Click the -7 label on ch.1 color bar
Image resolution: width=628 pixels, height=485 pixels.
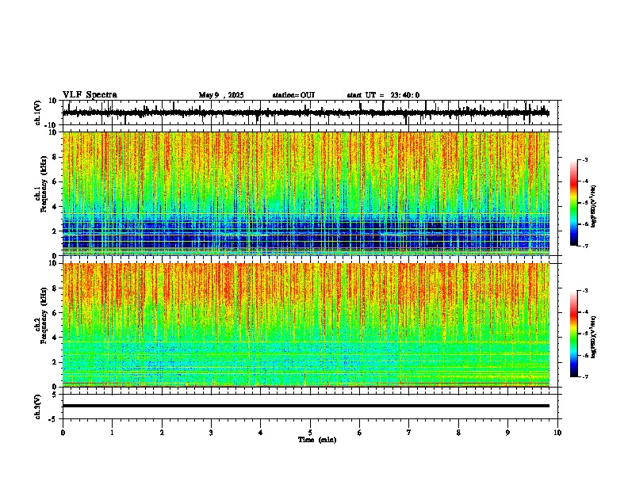pos(584,246)
